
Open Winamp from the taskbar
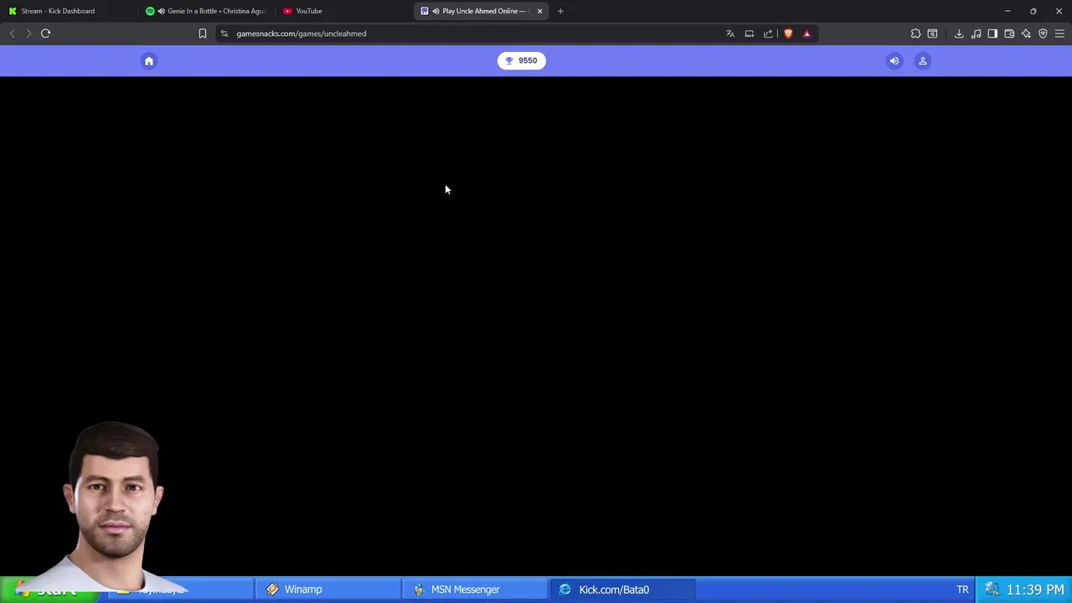[327, 590]
